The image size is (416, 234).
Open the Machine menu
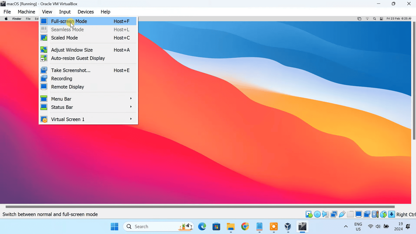coord(26,12)
